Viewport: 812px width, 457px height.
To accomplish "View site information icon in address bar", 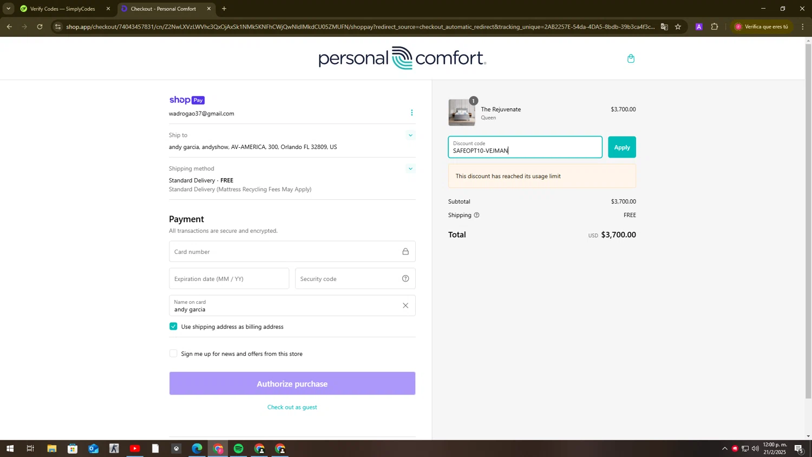I will pos(58,27).
